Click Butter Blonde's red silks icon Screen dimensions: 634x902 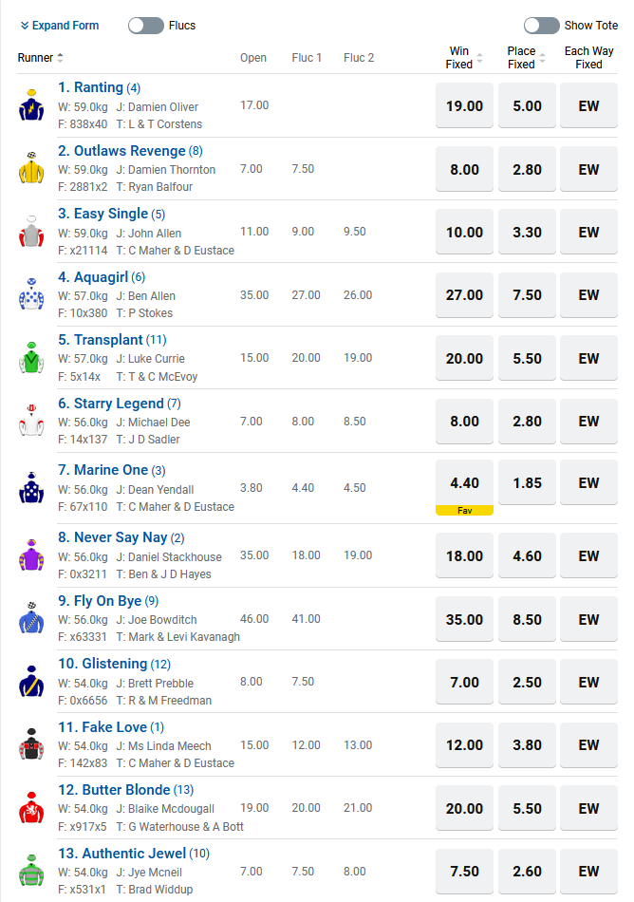[31, 807]
